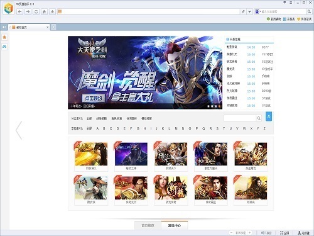Toggle the mute sound button in status bar
The width and height of the screenshot is (314, 236).
coord(267,233)
